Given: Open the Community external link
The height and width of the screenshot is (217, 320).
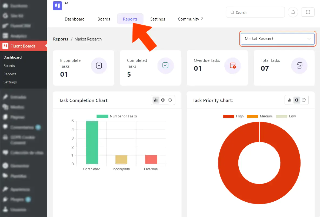Looking at the screenshot, I should [x=191, y=19].
